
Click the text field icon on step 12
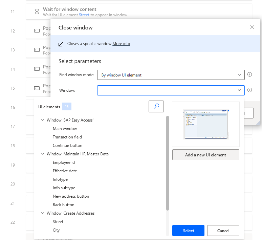pyautogui.click(x=37, y=31)
